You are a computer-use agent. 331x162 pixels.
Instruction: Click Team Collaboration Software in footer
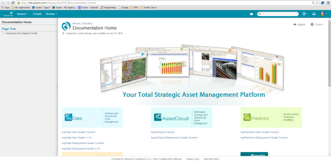[167, 159]
